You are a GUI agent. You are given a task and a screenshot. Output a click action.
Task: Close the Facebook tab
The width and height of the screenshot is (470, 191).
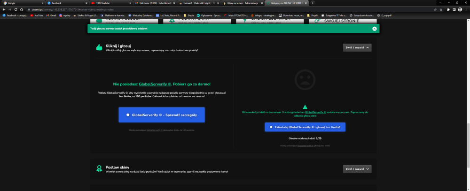86,3
